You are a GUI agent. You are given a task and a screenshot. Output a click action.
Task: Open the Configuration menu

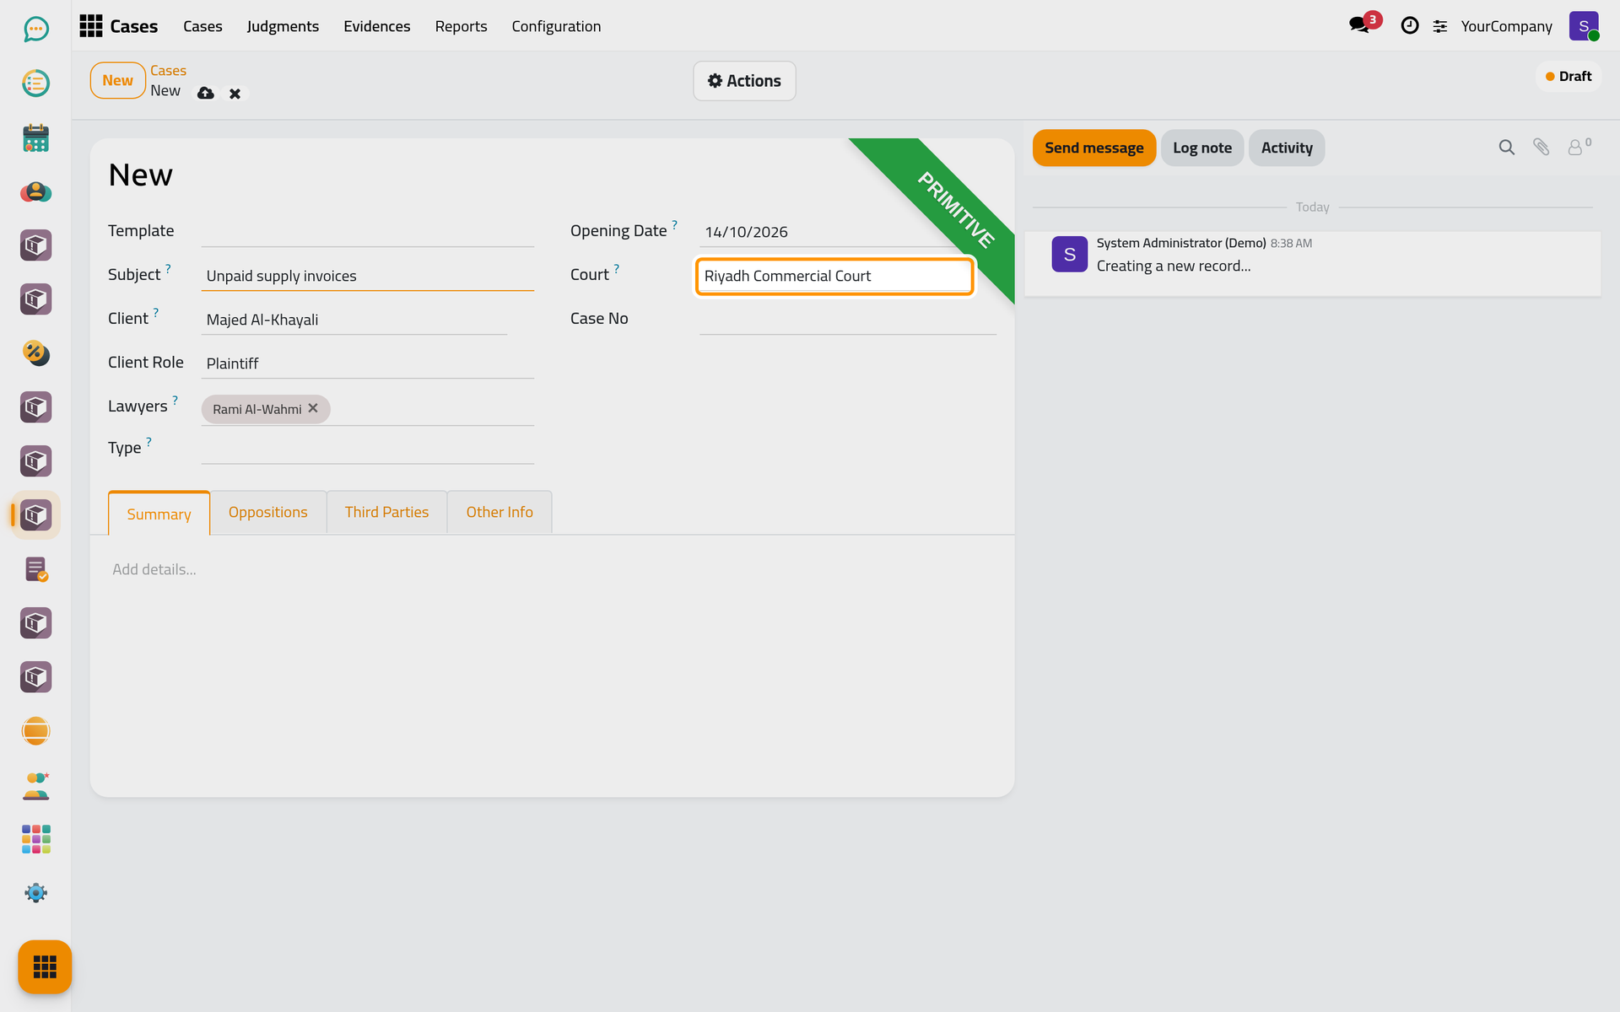pos(556,26)
